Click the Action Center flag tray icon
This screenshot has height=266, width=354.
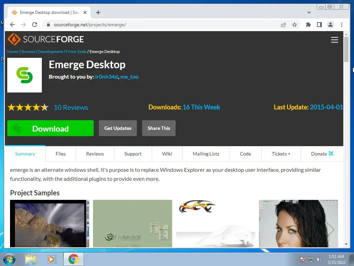pyautogui.click(x=302, y=259)
